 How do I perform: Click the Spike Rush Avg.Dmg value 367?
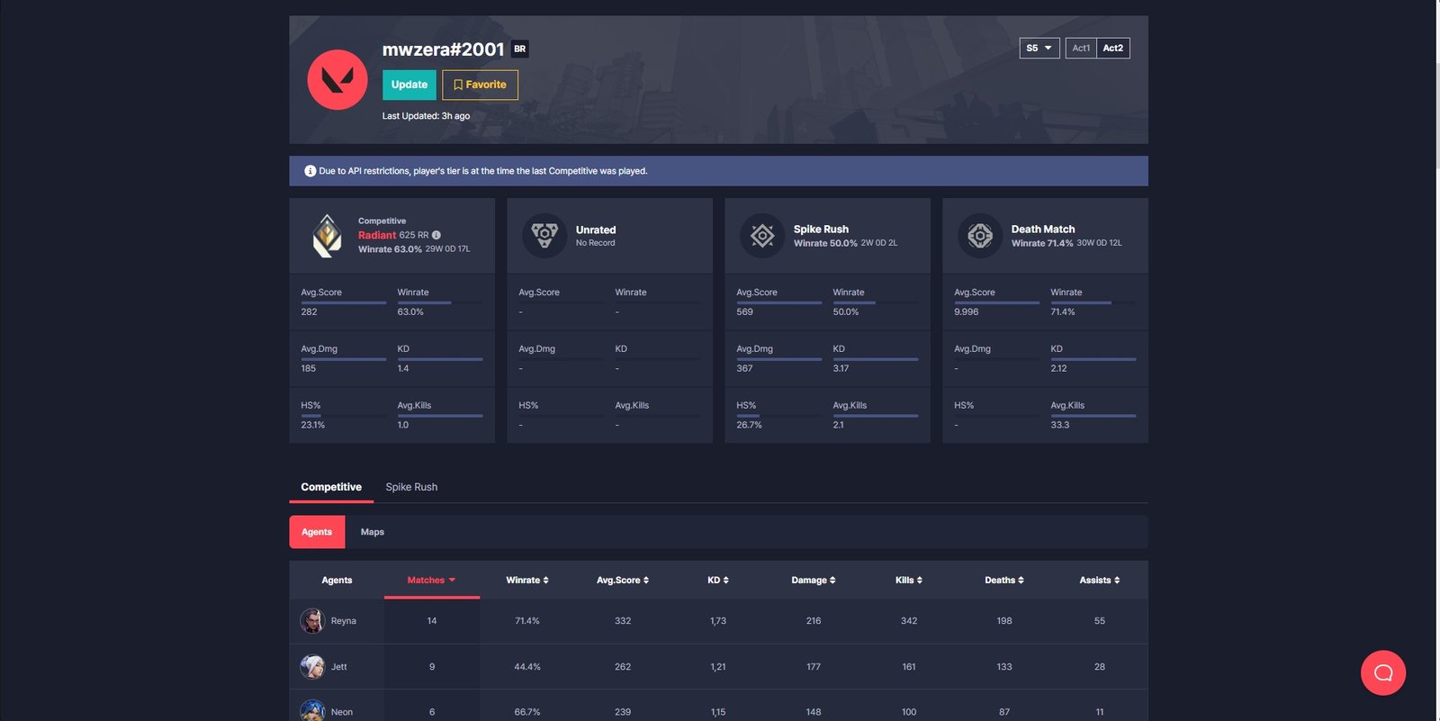tap(744, 368)
